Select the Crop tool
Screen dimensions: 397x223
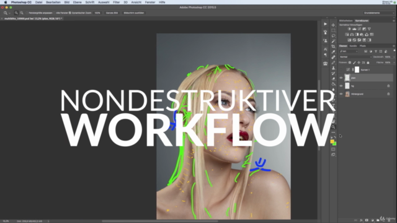[333, 46]
